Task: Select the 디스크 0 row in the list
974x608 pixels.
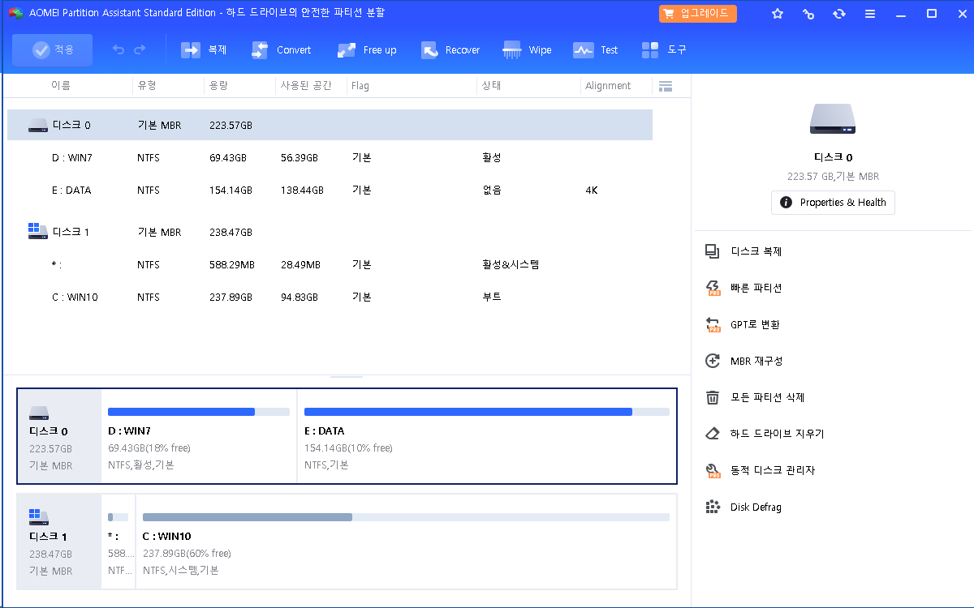Action: tap(330, 125)
